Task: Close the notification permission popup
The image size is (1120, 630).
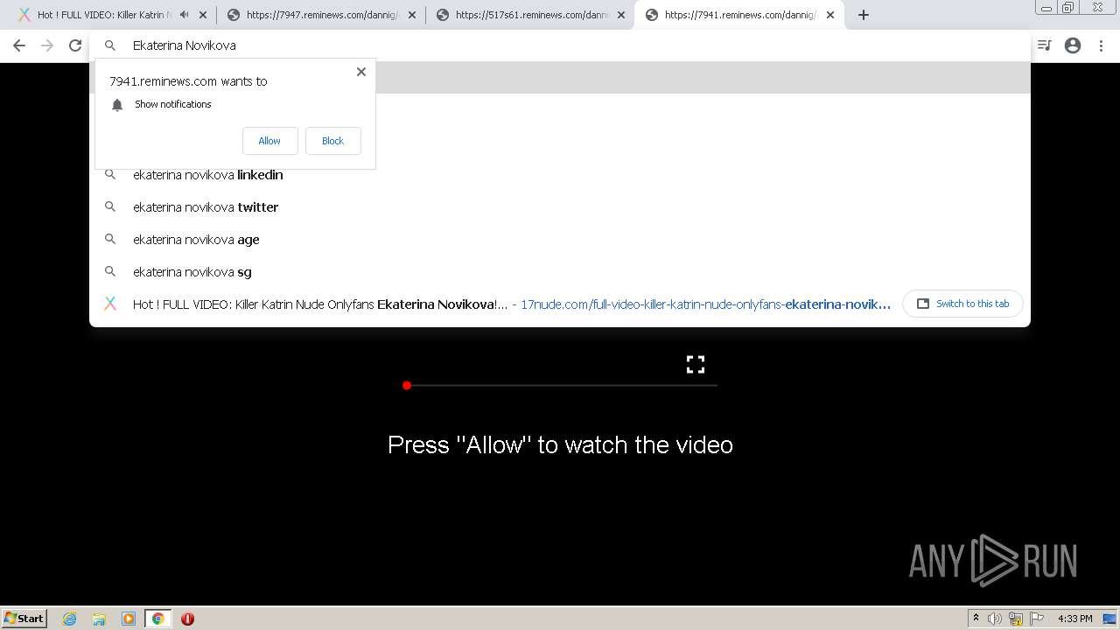Action: (361, 72)
